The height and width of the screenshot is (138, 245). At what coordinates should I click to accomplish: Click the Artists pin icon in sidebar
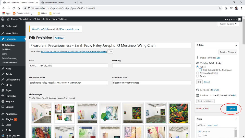pyautogui.click(x=3, y=74)
